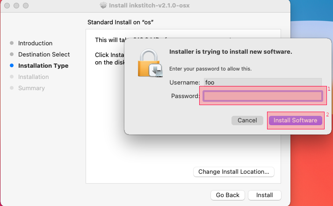333x206 pixels.
Task: Click the padlock installer icon
Action: click(x=150, y=63)
